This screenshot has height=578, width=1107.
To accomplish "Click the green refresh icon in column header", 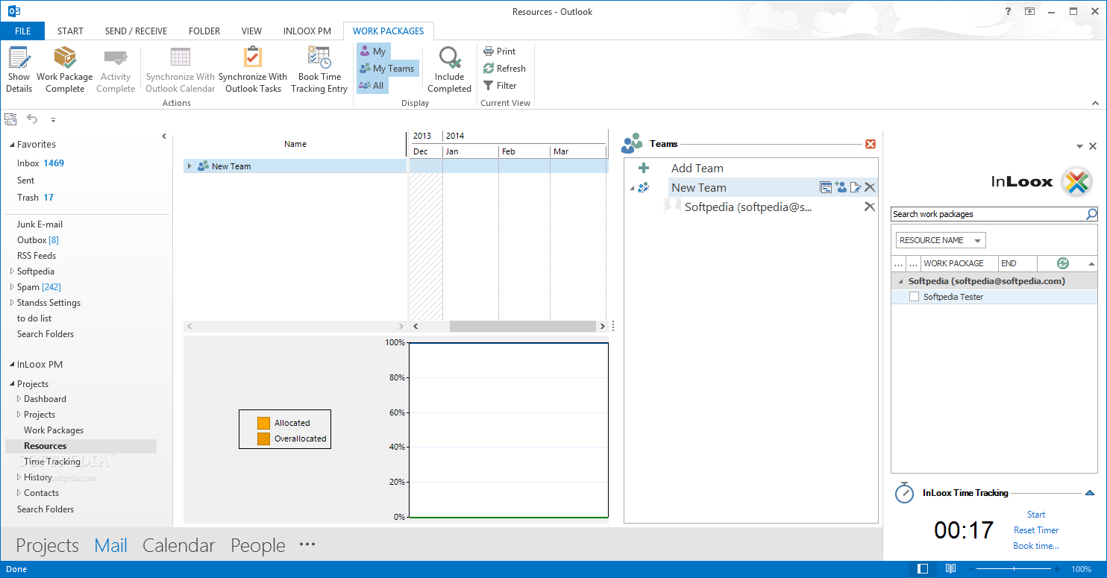I will click(x=1063, y=263).
